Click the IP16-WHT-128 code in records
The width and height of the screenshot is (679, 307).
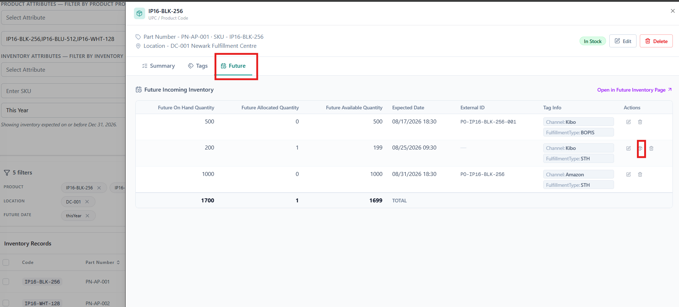[42, 303]
